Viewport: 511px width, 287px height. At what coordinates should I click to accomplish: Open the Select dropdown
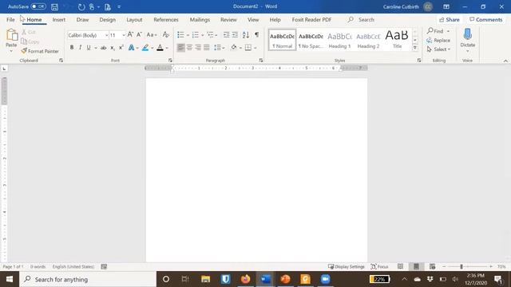tap(438, 49)
